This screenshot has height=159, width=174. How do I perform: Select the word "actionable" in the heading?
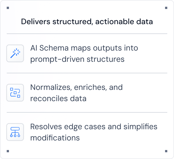[x=115, y=22]
